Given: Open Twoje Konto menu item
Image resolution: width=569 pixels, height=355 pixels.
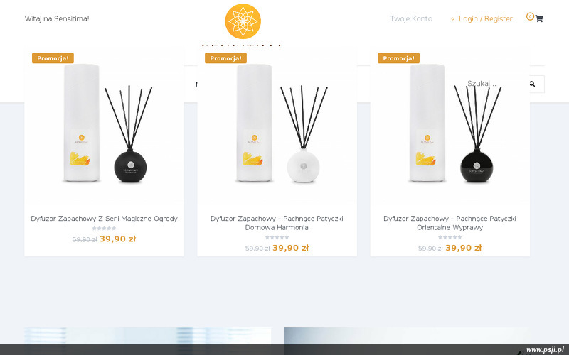Looking at the screenshot, I should tap(411, 19).
